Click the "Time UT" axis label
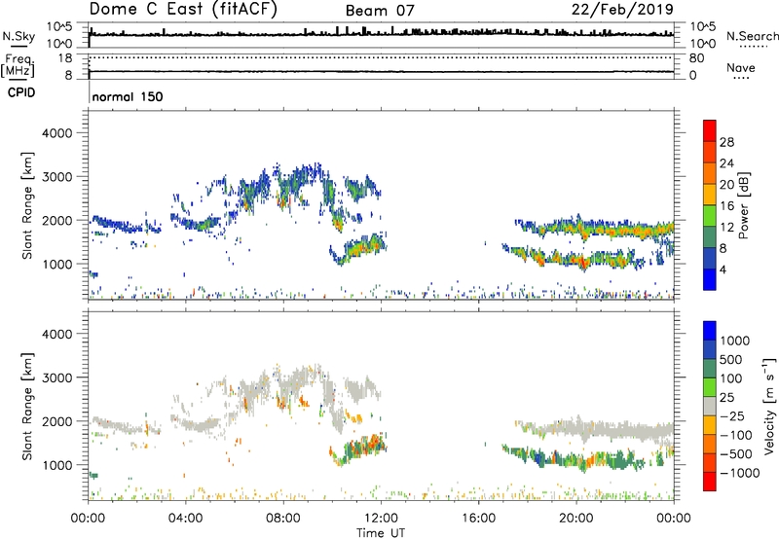The image size is (779, 539). click(x=381, y=532)
